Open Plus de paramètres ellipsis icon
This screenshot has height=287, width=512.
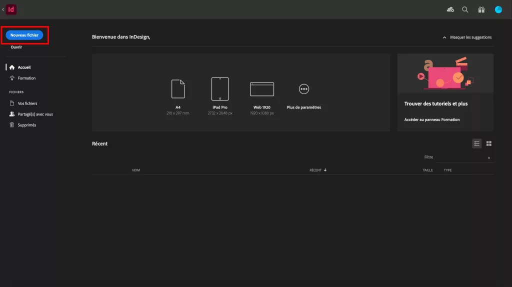click(304, 89)
